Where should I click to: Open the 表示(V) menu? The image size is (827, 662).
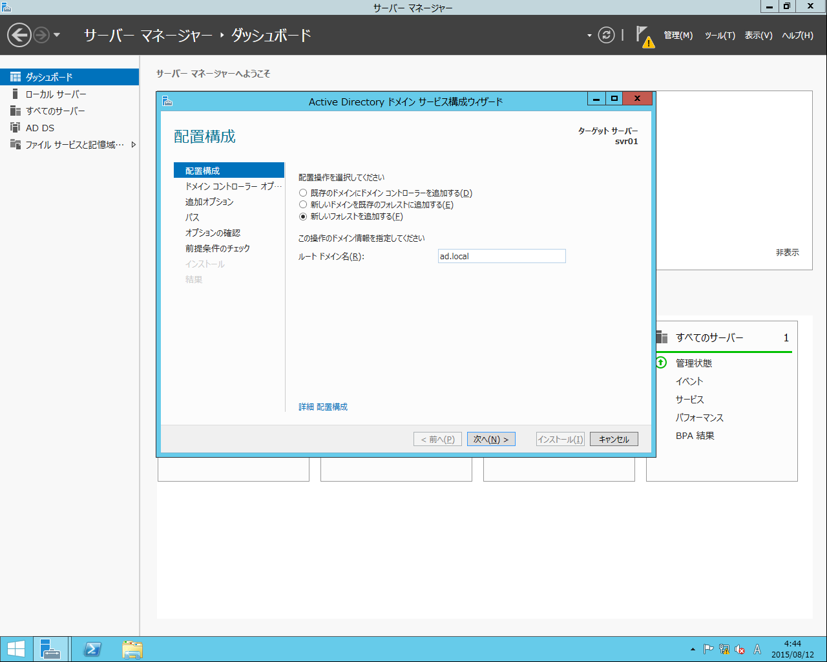(759, 36)
